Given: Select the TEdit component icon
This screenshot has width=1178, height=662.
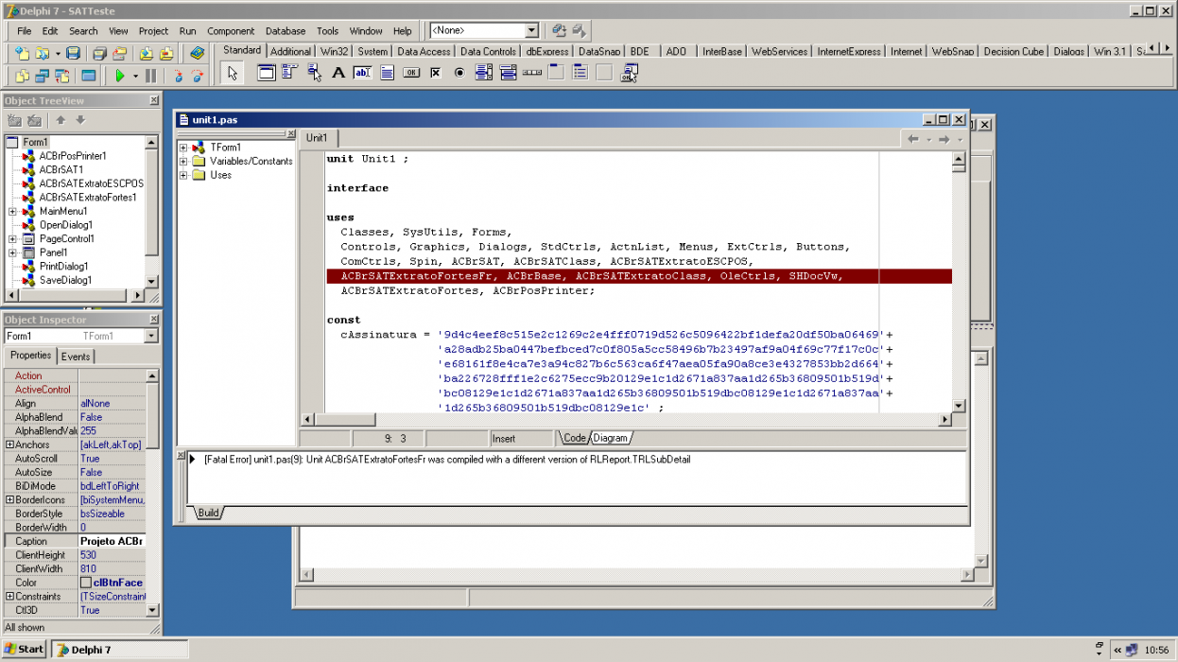Looking at the screenshot, I should (x=362, y=73).
